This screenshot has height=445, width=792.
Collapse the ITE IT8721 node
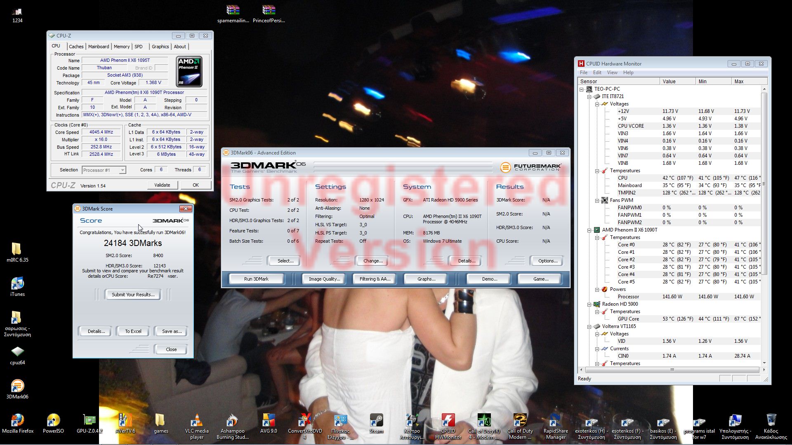point(589,96)
